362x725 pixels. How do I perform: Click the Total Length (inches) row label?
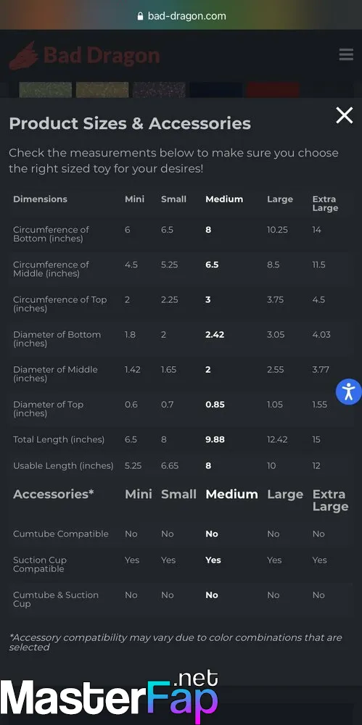click(59, 439)
